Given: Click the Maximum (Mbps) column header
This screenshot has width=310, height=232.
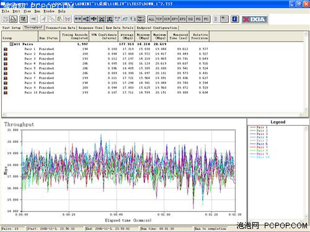Looking at the screenshot, I should (x=159, y=37).
